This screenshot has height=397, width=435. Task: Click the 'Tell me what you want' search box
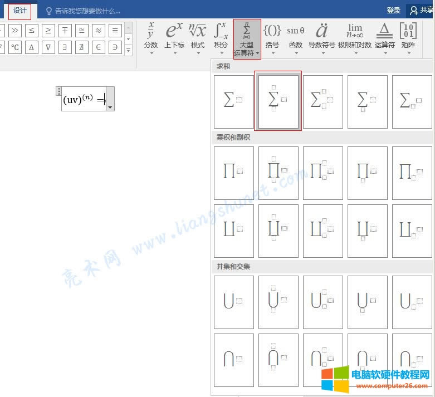click(88, 11)
